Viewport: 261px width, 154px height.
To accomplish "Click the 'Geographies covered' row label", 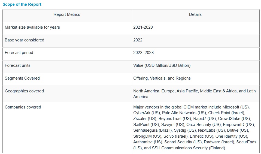I will click(24, 91).
